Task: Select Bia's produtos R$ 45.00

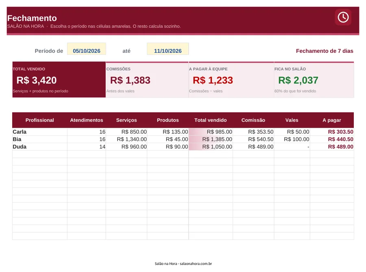Action: (x=168, y=139)
